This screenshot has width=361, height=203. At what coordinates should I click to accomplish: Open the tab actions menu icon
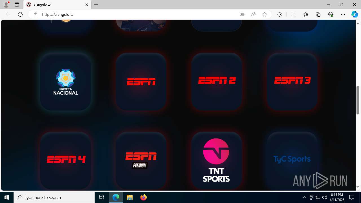pyautogui.click(x=17, y=5)
